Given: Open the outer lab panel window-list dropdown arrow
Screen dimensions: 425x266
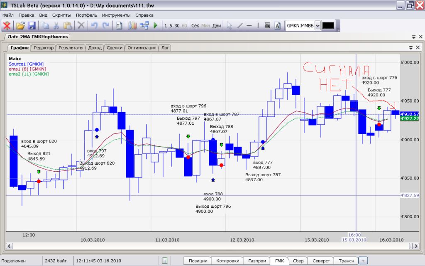Looking at the screenshot, I should [414, 37].
